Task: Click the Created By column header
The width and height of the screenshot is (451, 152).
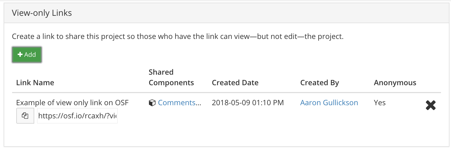Action: 320,83
